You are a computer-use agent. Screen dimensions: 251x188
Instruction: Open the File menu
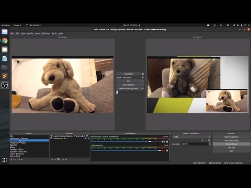click(12, 33)
